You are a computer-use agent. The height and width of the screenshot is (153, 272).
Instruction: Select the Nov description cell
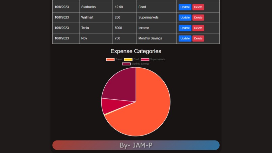pos(96,38)
